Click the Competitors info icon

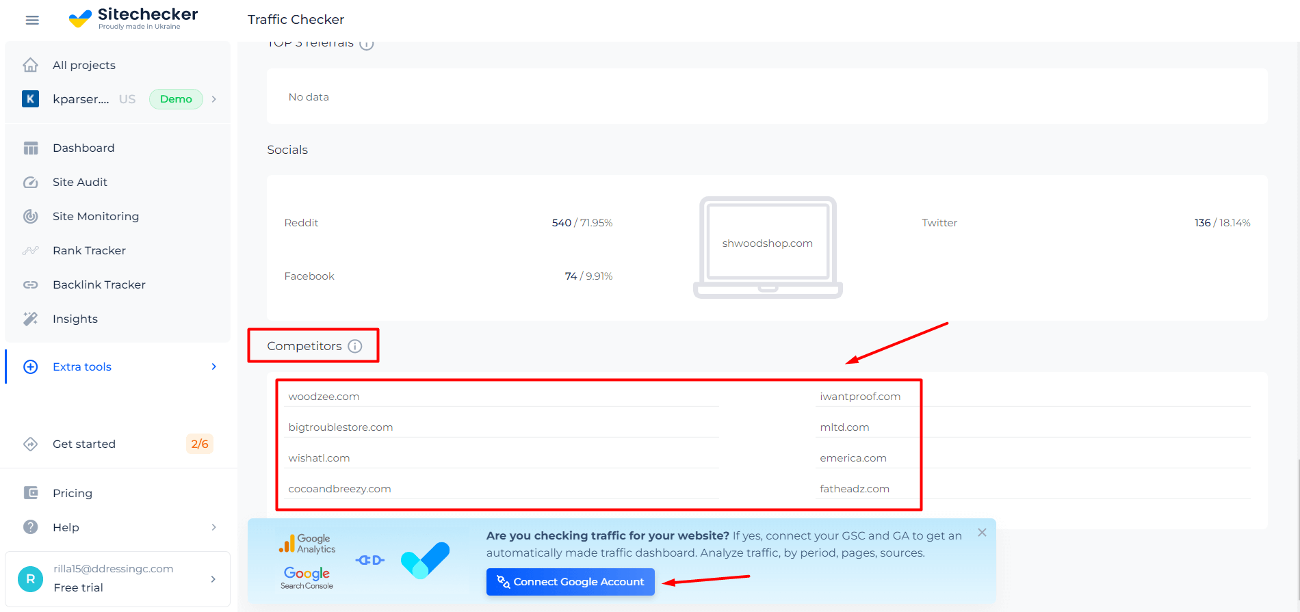pyautogui.click(x=354, y=346)
